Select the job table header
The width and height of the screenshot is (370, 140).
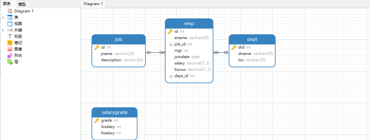118,39
